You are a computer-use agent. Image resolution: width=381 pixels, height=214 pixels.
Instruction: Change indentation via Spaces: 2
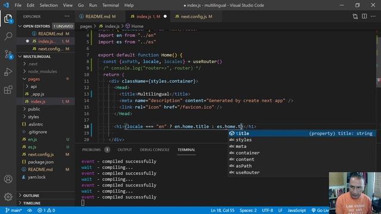pos(248,210)
